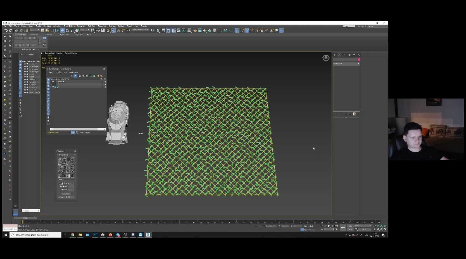Click the Windows taskbar search box
Image resolution: width=466 pixels, height=259 pixels.
click(35, 235)
